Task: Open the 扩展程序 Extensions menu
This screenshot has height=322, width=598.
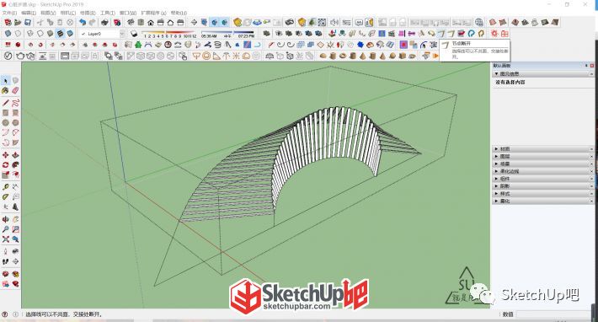Action: (x=153, y=13)
